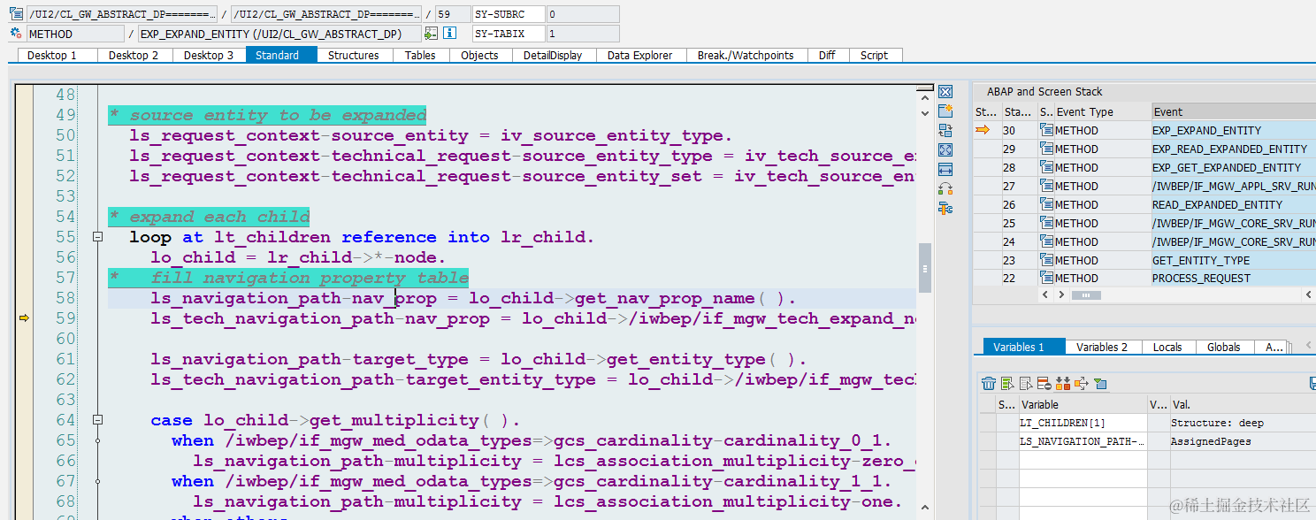The height and width of the screenshot is (520, 1316).
Task: Click the SY-SUBRC field
Action: (508, 14)
